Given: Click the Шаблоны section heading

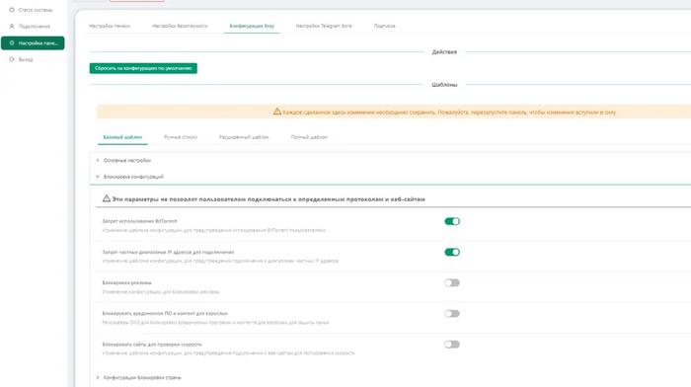Looking at the screenshot, I should pos(444,85).
